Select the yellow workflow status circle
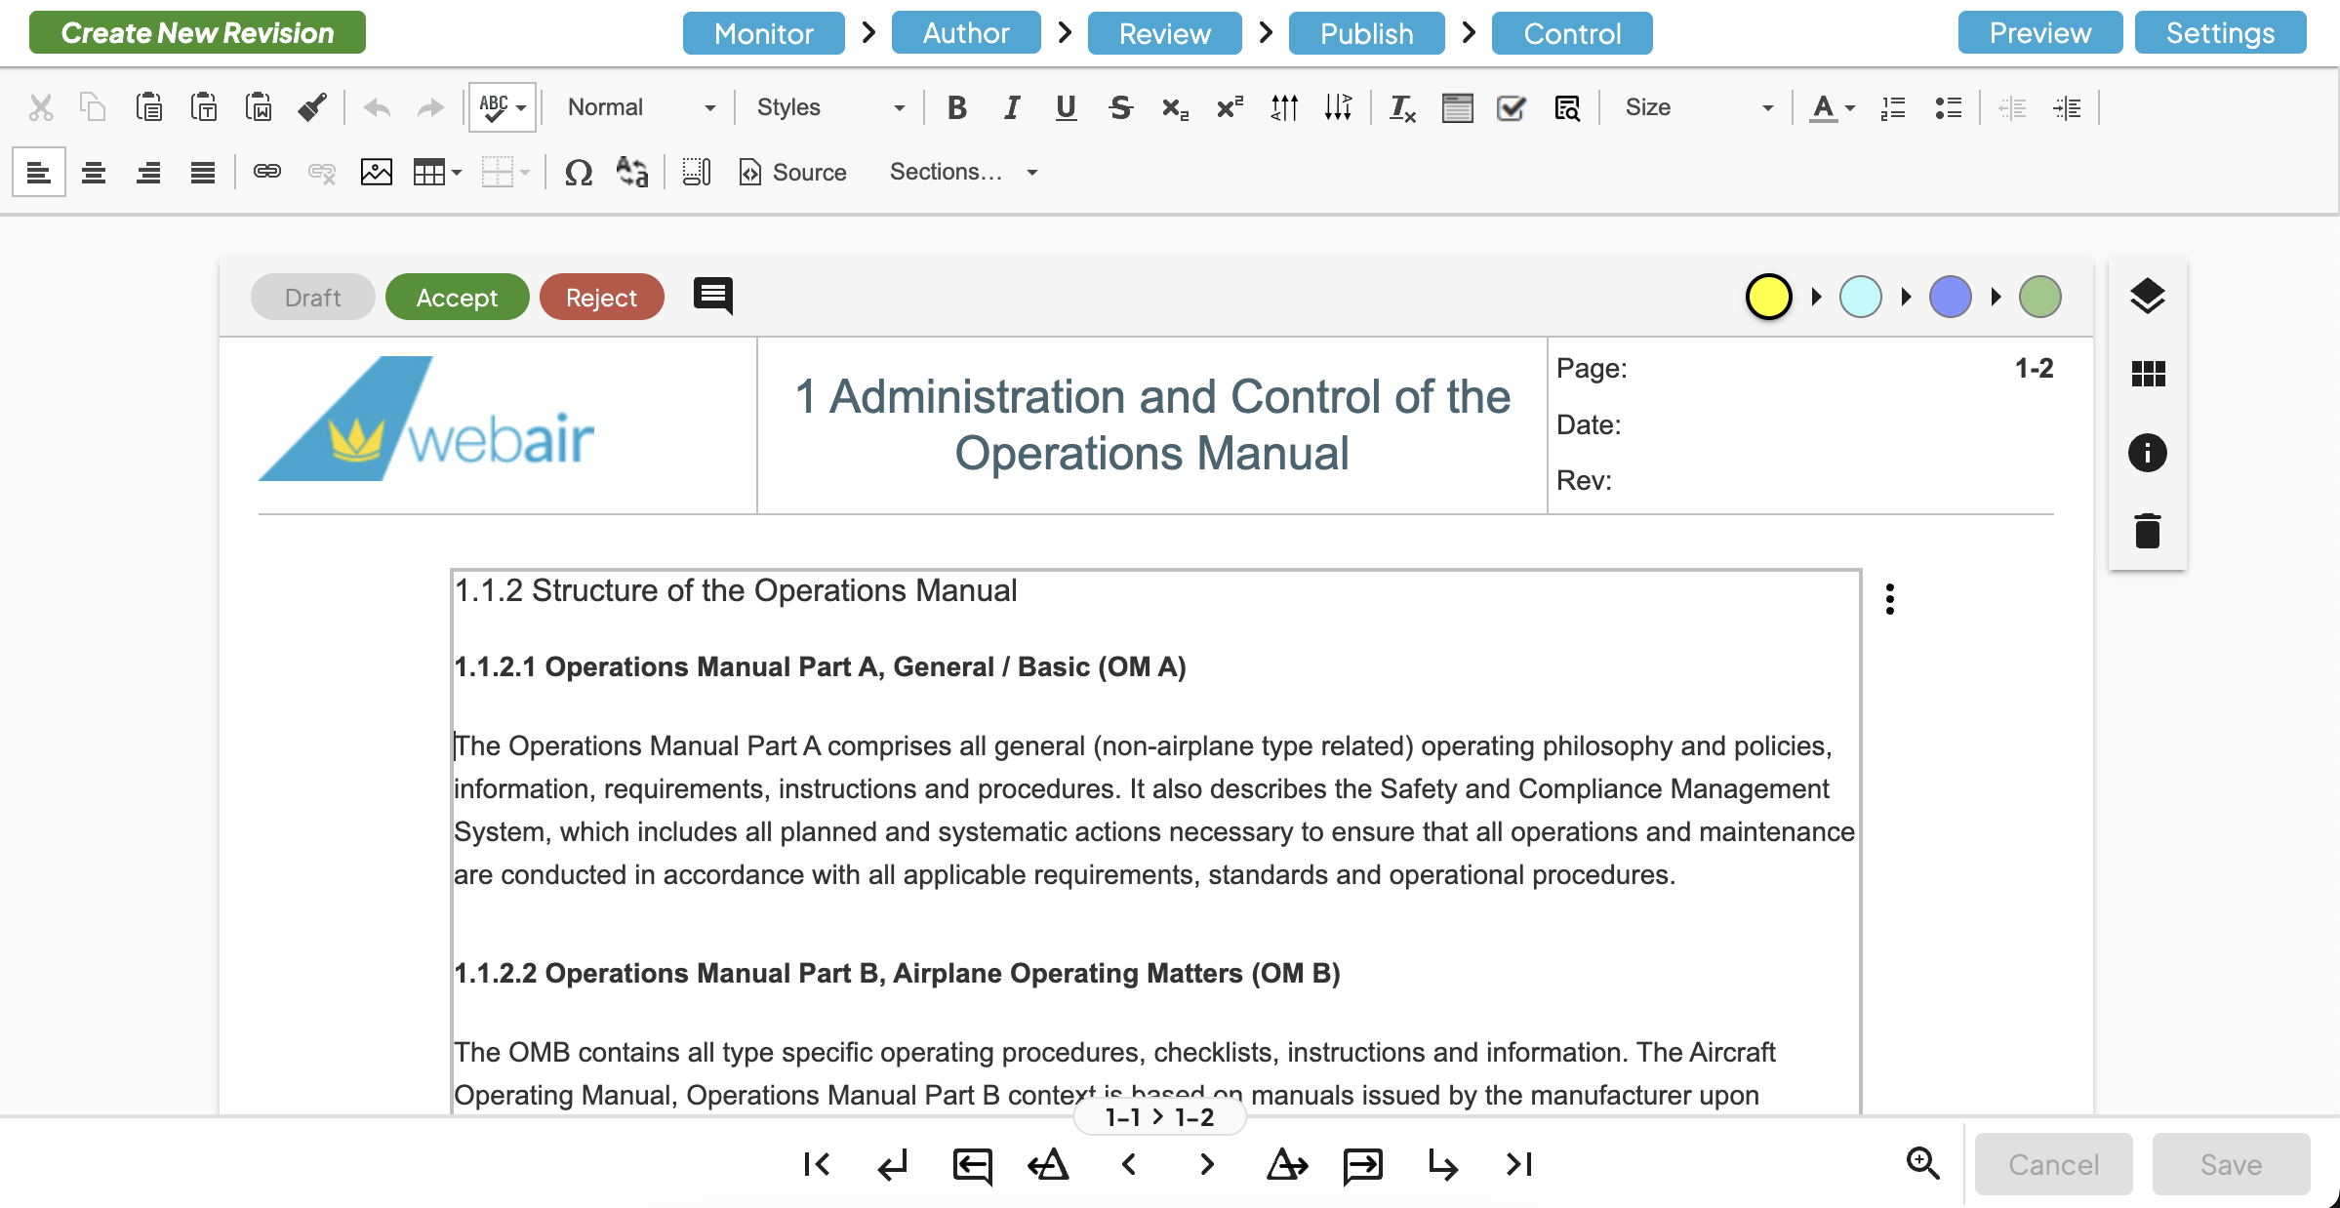This screenshot has width=2340, height=1208. tap(1768, 297)
